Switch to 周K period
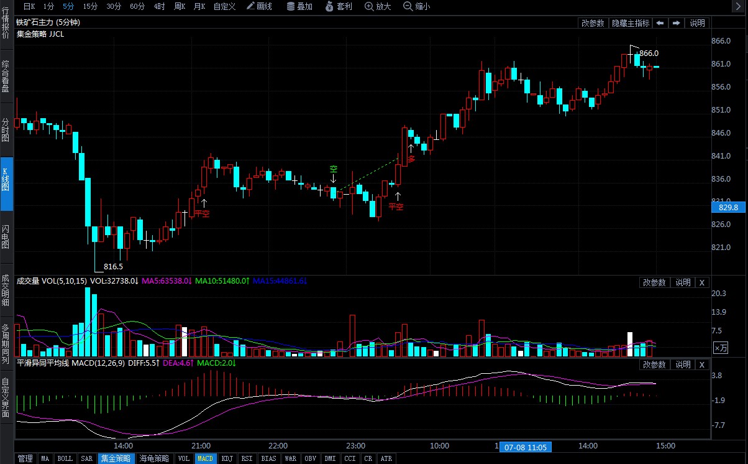The image size is (748, 464). coord(180,6)
